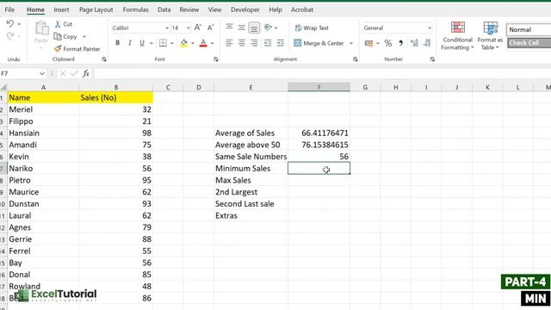Viewport: 551px width, 310px height.
Task: Open the Alignment settings dialog launcher
Action: tap(356, 59)
